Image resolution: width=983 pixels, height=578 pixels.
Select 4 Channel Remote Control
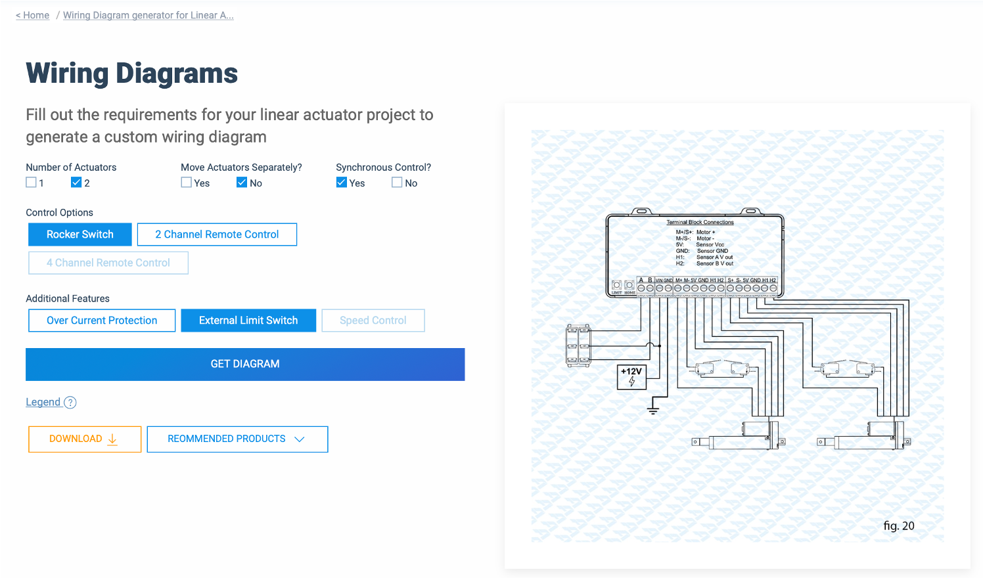108,263
